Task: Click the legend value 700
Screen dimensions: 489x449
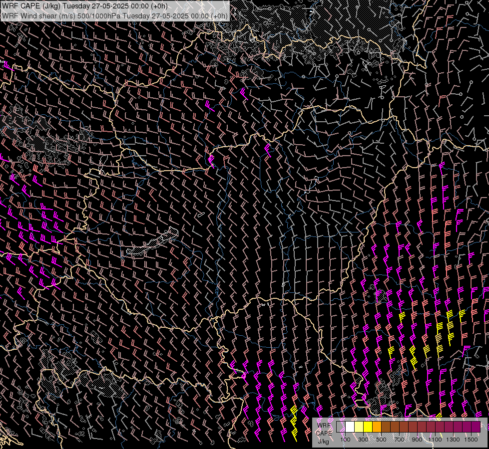Action: pos(399,440)
